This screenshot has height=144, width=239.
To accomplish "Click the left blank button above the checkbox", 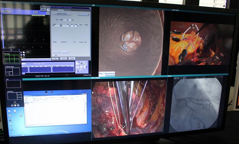I will 57,52.
